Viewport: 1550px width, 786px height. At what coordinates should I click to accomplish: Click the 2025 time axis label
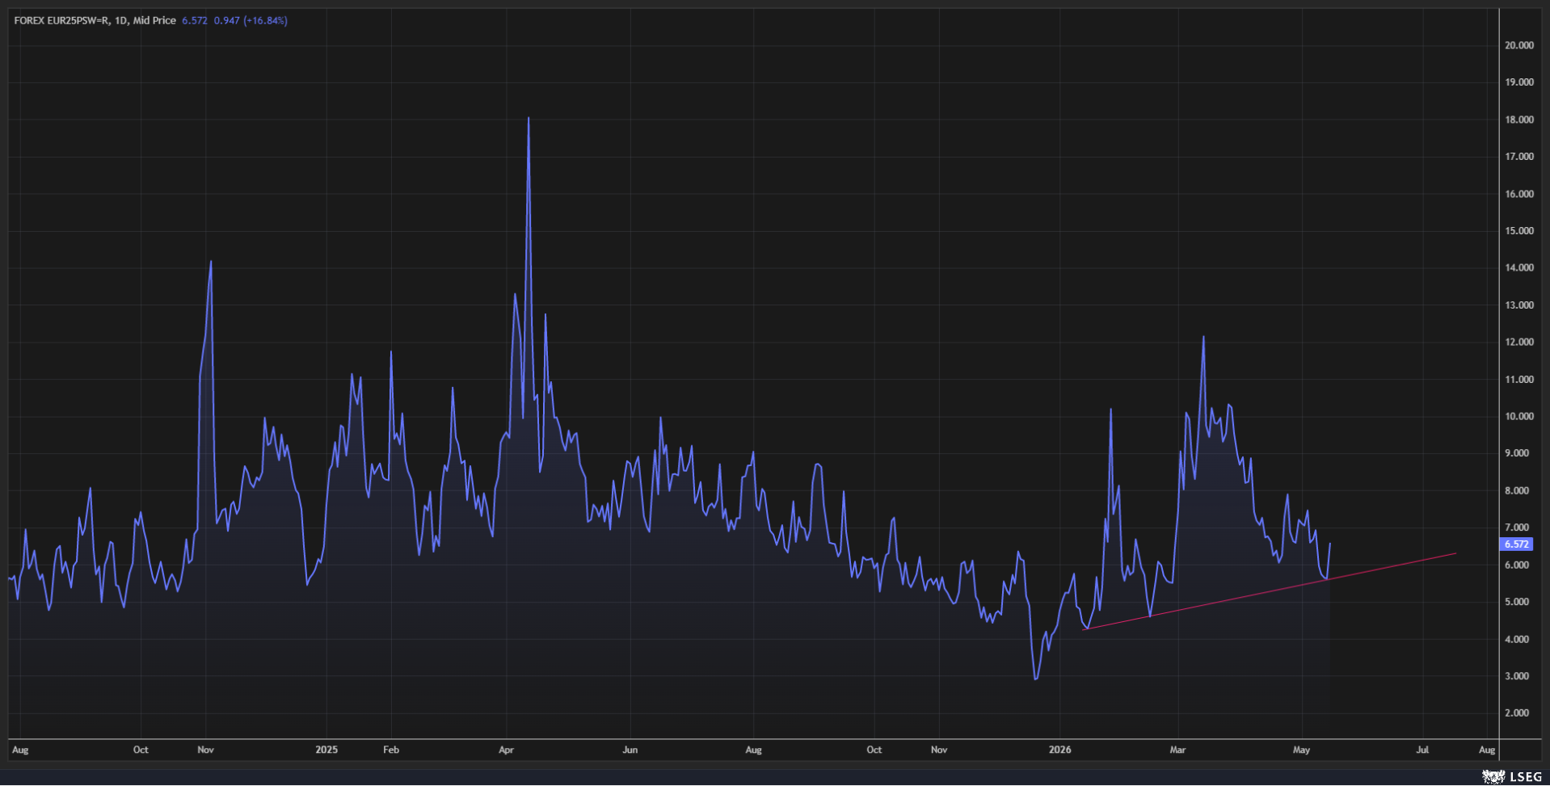coord(326,750)
